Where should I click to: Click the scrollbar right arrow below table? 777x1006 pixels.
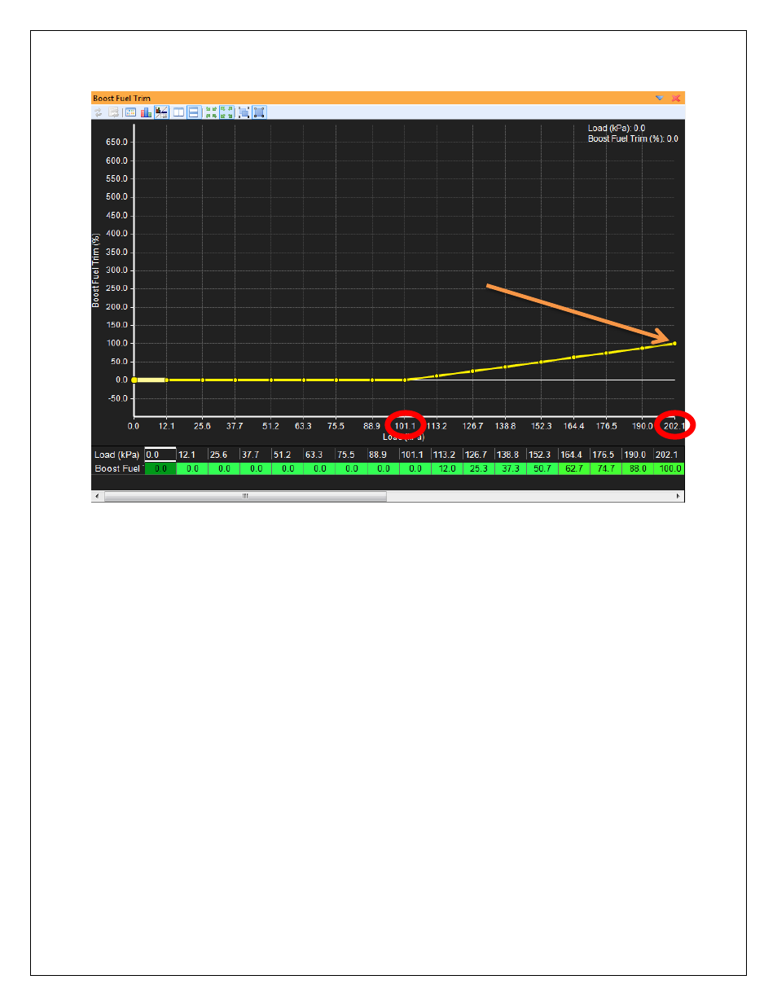(x=678, y=496)
